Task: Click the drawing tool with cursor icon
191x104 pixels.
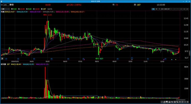Action: pyautogui.click(x=177, y=102)
